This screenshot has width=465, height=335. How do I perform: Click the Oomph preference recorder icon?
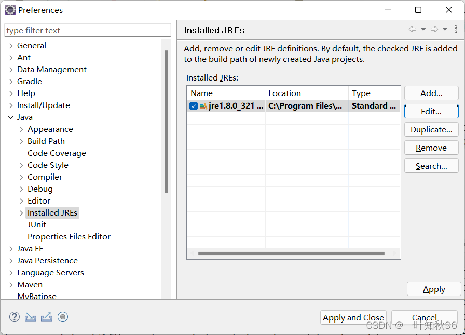[x=63, y=317]
